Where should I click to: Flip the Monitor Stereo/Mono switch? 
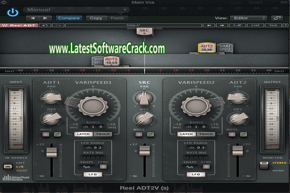pos(264,165)
